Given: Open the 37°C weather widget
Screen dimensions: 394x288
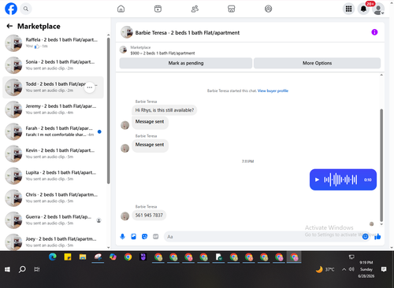Looking at the screenshot, I should 325,269.
